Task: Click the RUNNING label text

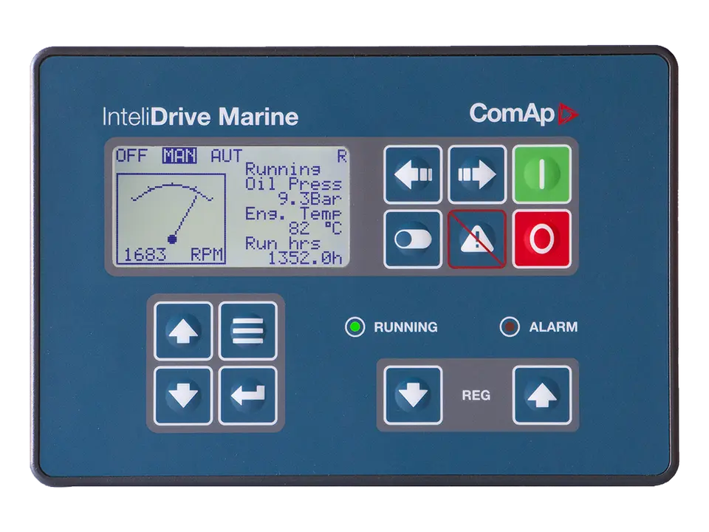Action: [x=405, y=327]
